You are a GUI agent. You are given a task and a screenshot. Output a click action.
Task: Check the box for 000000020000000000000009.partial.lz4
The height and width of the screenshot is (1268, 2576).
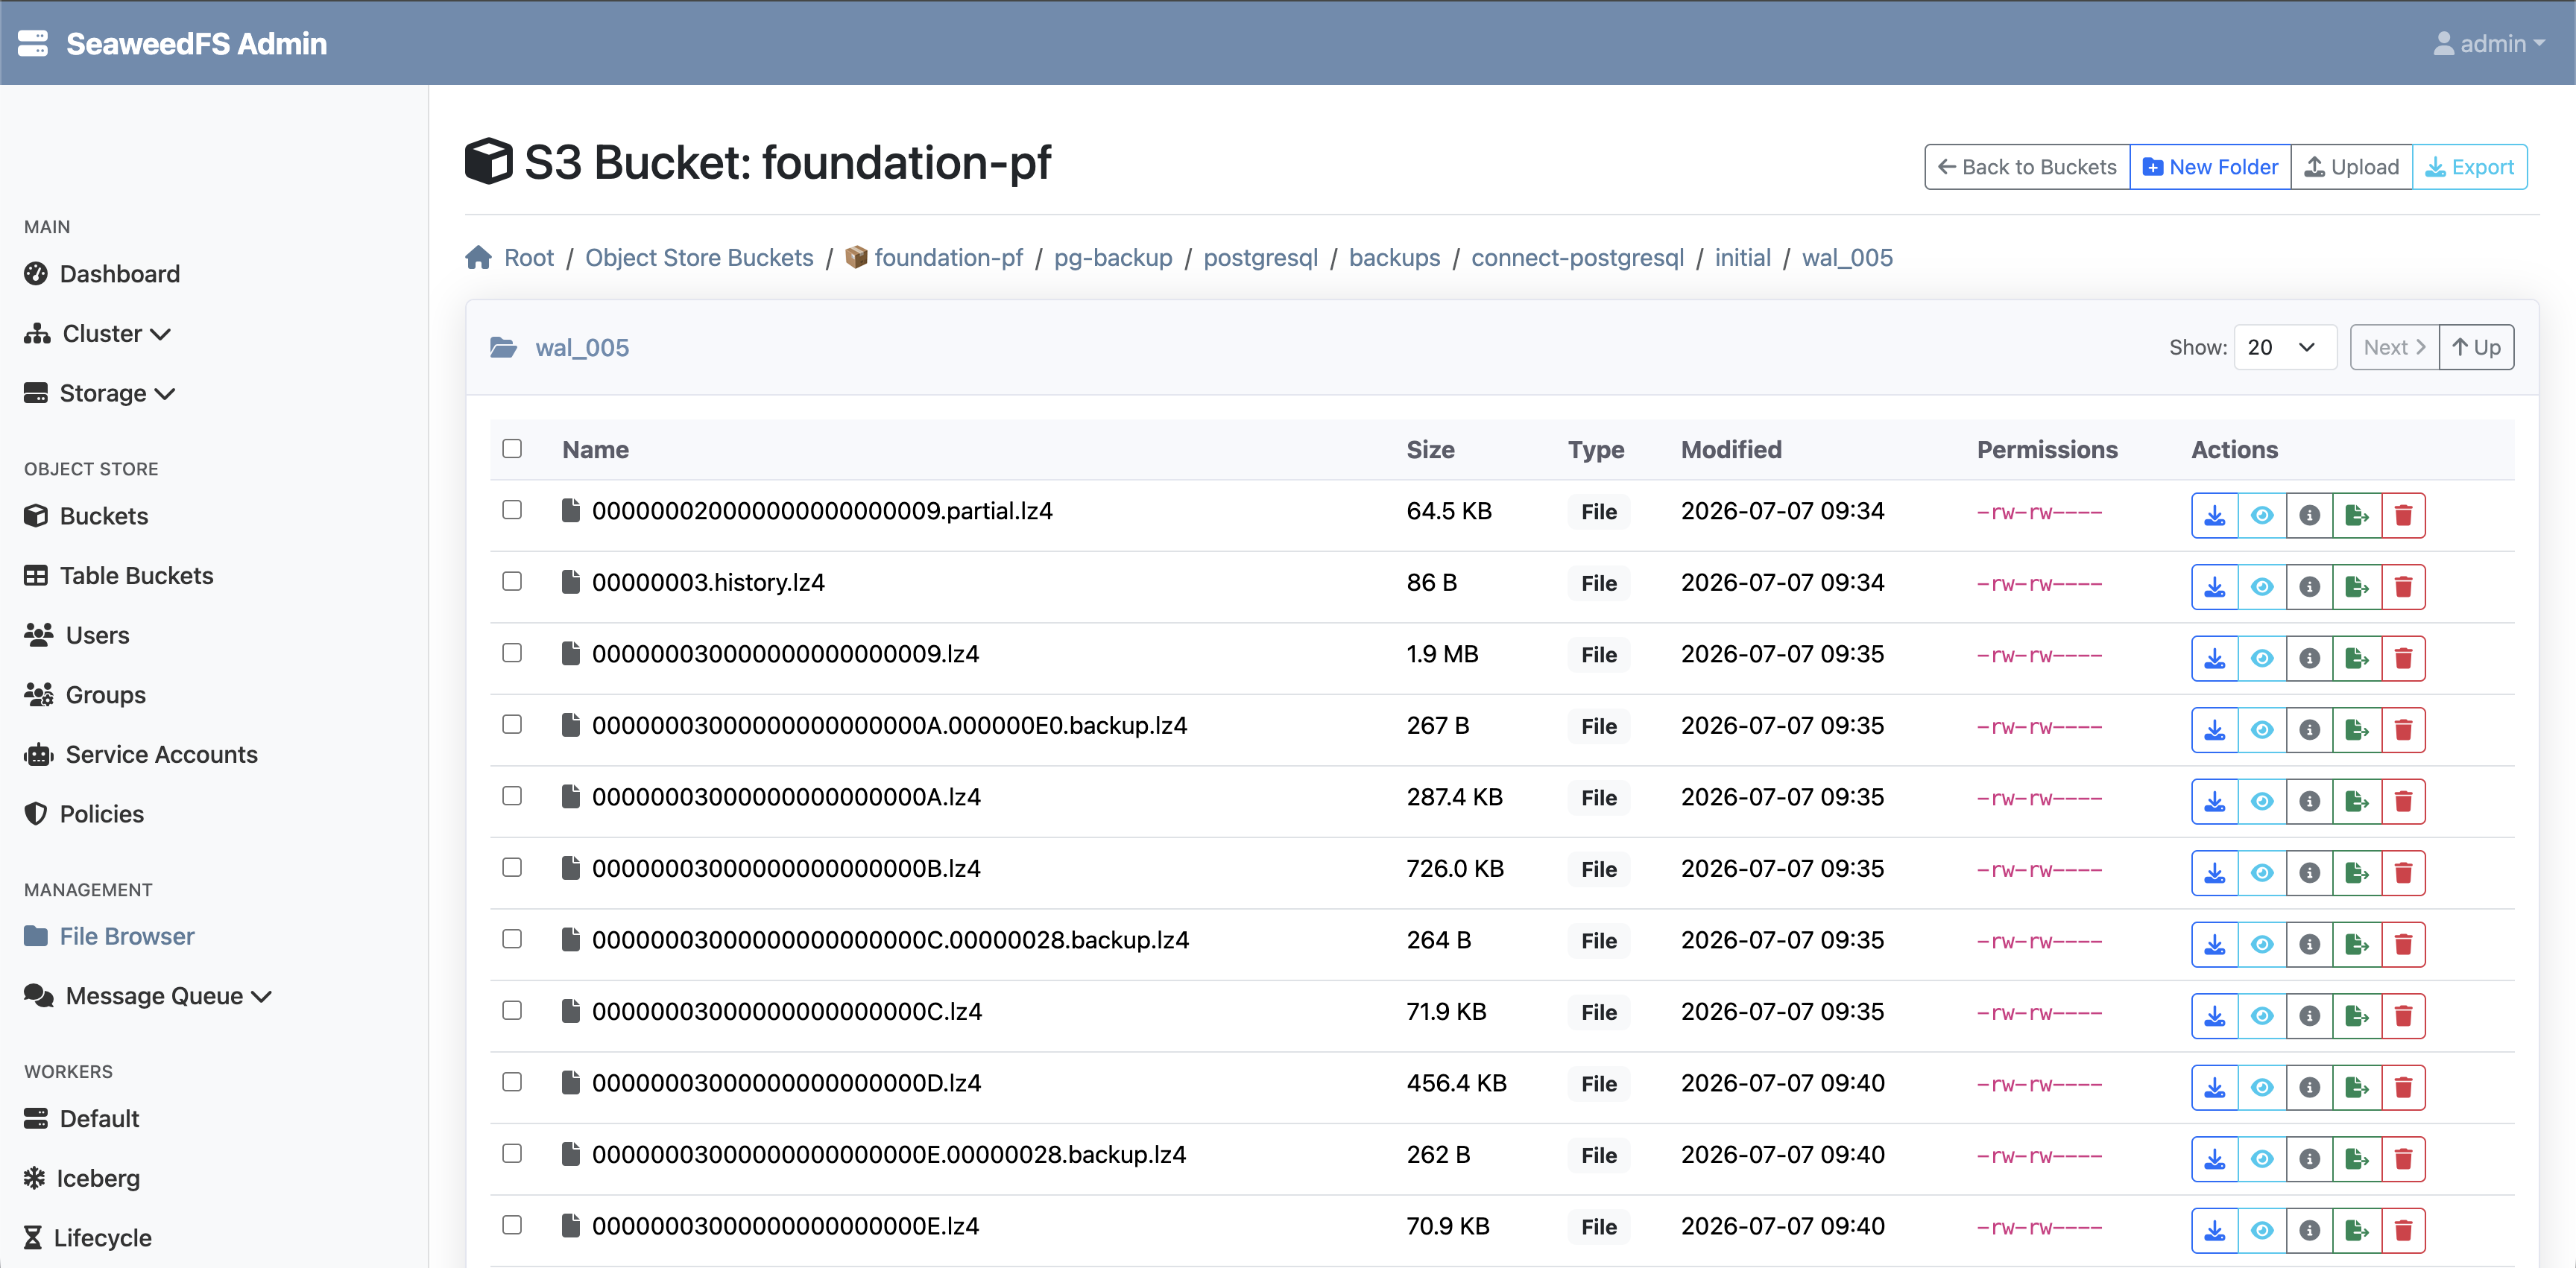[512, 510]
